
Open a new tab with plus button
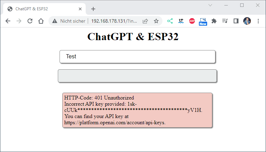93,9
